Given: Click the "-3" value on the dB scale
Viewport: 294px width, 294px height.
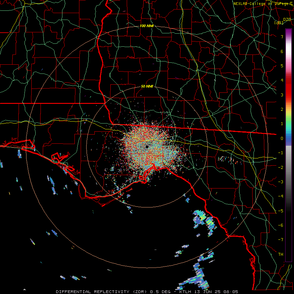Looking at the screenshot, I should click(281, 182).
